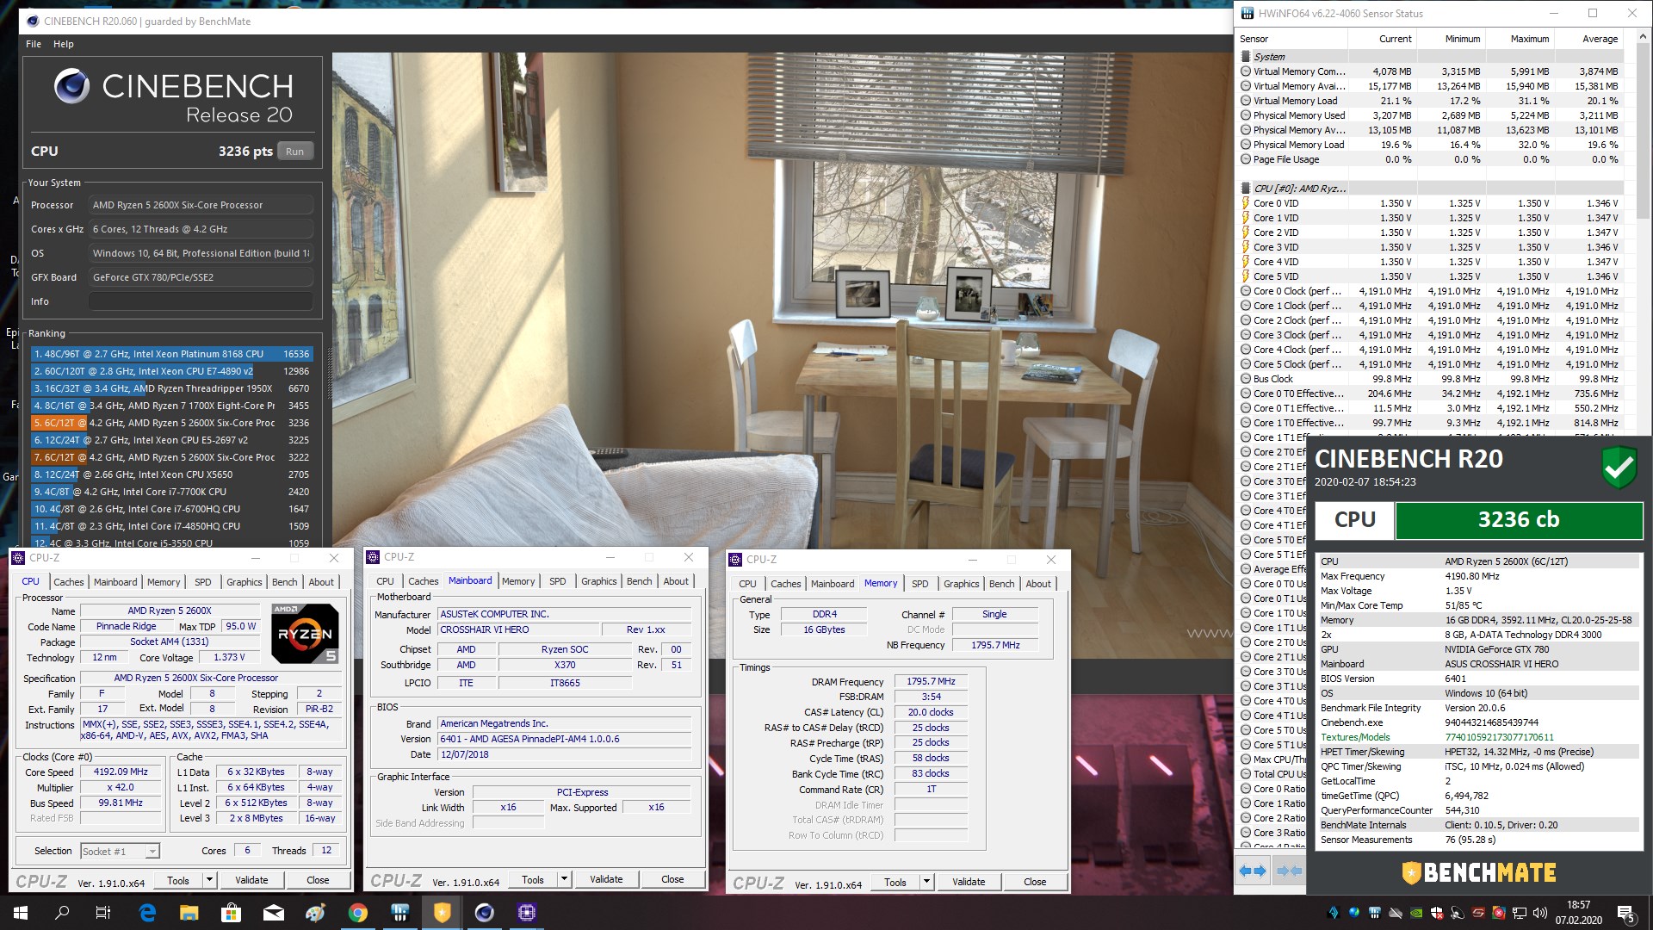Open Task View from taskbar

coord(103,913)
